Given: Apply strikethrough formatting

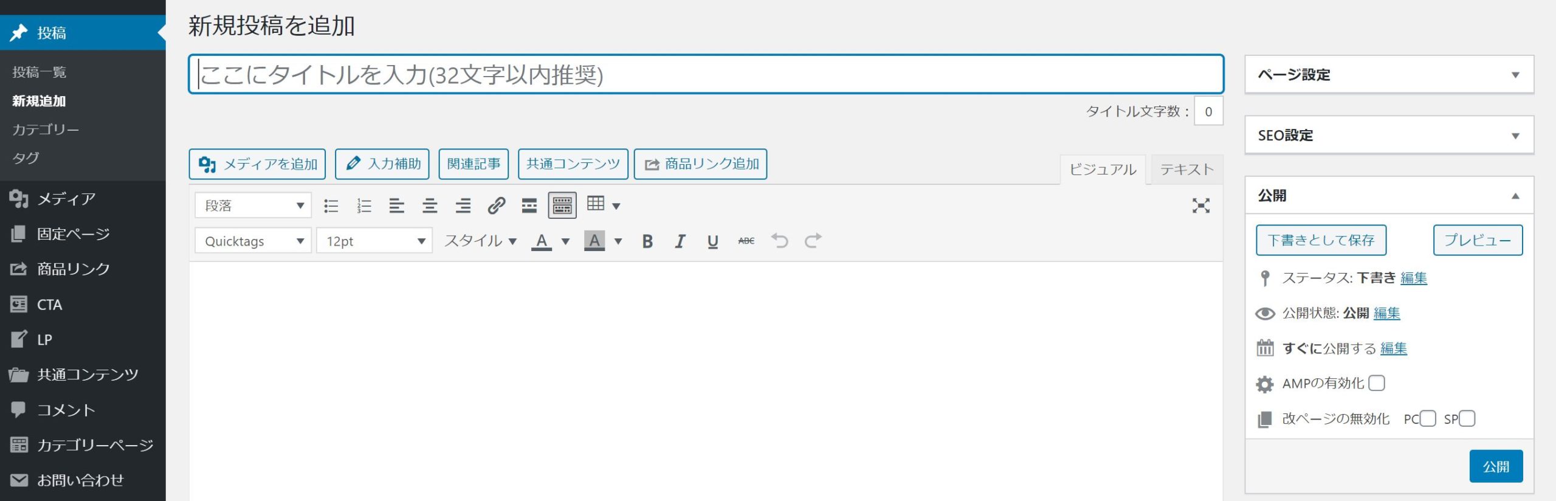Looking at the screenshot, I should (746, 241).
